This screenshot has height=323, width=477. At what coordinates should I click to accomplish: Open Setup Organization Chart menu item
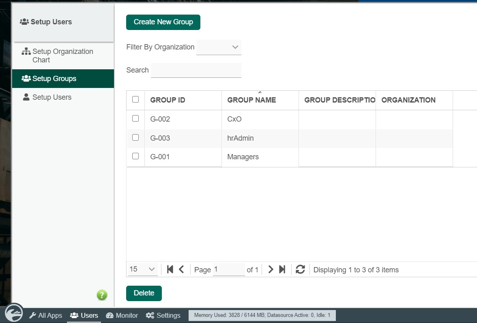click(63, 56)
